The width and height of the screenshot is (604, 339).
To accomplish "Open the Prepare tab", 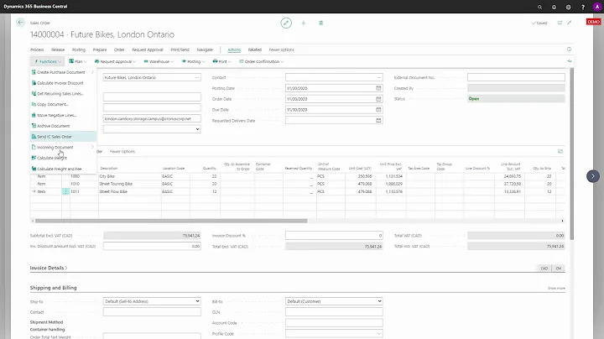I will point(99,50).
